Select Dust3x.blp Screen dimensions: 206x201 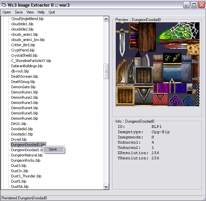(20, 171)
